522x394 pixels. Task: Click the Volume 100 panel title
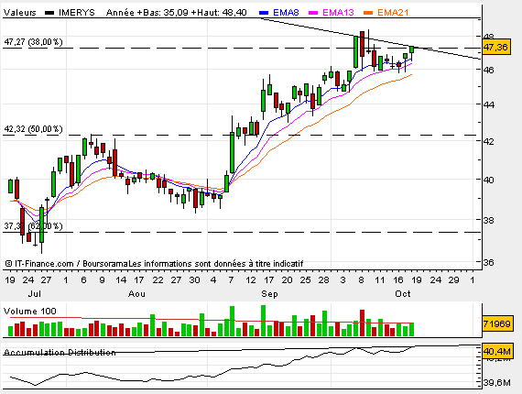(x=30, y=312)
